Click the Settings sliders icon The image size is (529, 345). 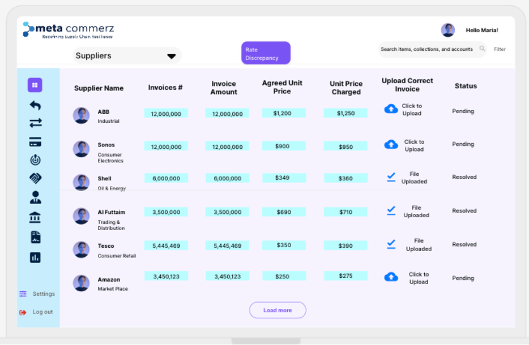point(23,294)
